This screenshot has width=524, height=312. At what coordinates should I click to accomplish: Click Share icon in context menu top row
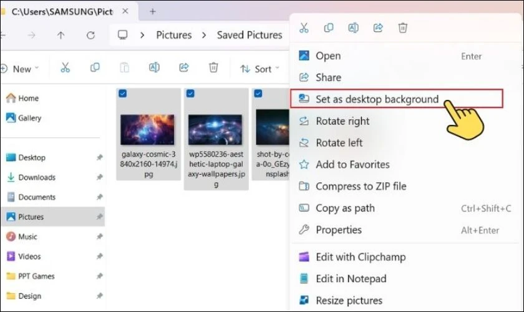coord(378,27)
